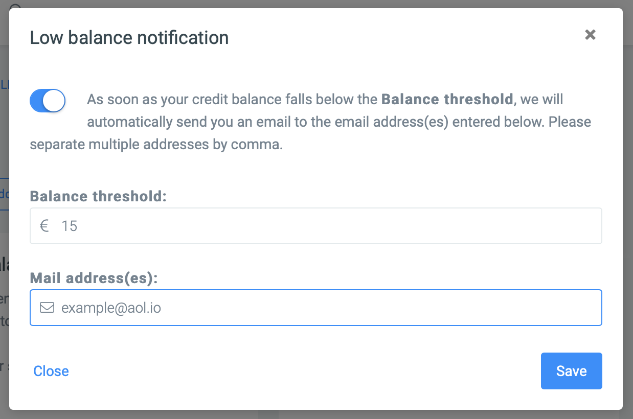Click the threshold value 15
Viewport: 633px width, 419px height.
(70, 226)
